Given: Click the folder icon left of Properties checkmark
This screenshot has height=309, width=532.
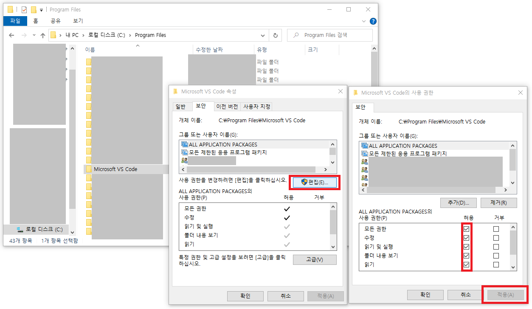Looking at the screenshot, I should tap(11, 9).
